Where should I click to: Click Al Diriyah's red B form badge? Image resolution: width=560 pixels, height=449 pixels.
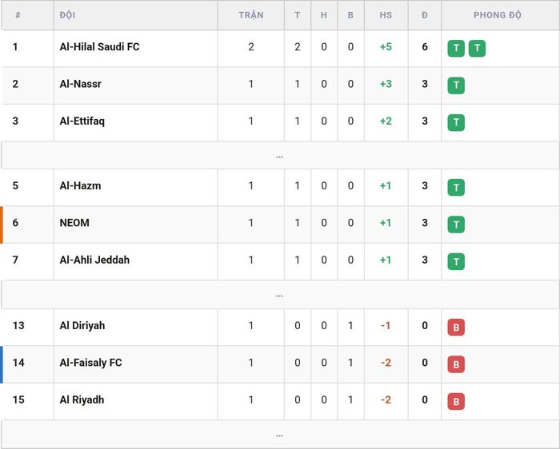tap(456, 327)
